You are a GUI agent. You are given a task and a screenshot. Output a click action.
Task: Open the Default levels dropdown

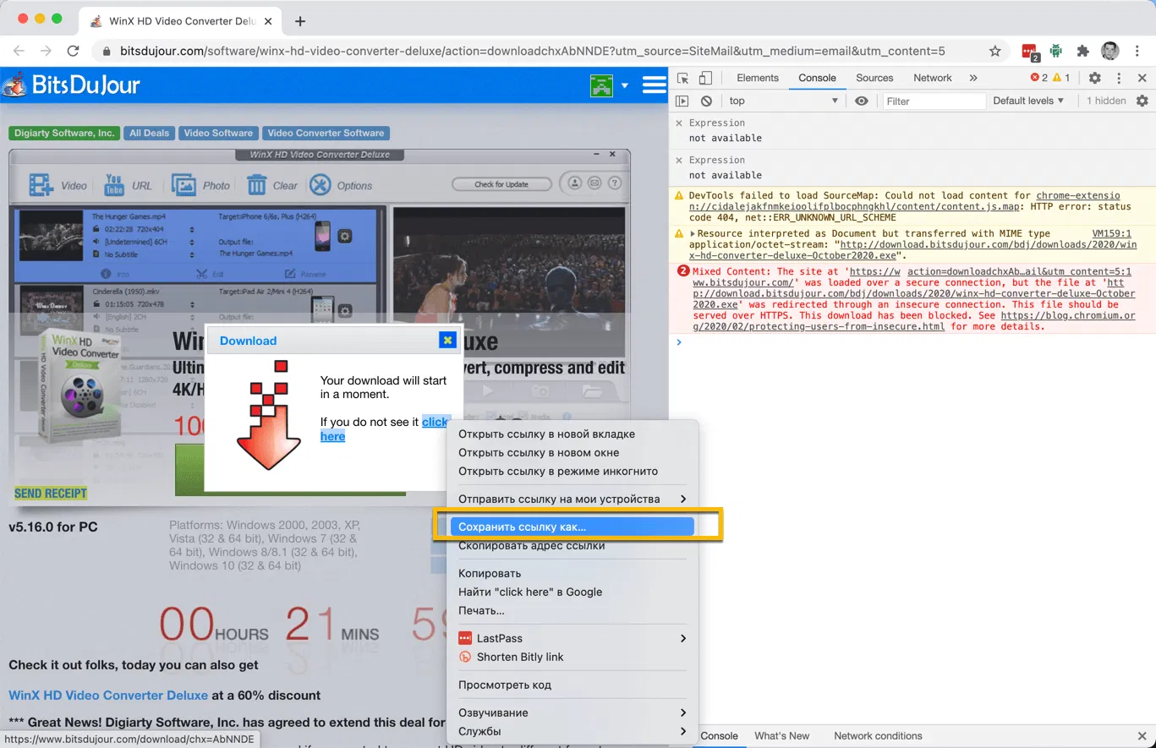[1028, 101]
